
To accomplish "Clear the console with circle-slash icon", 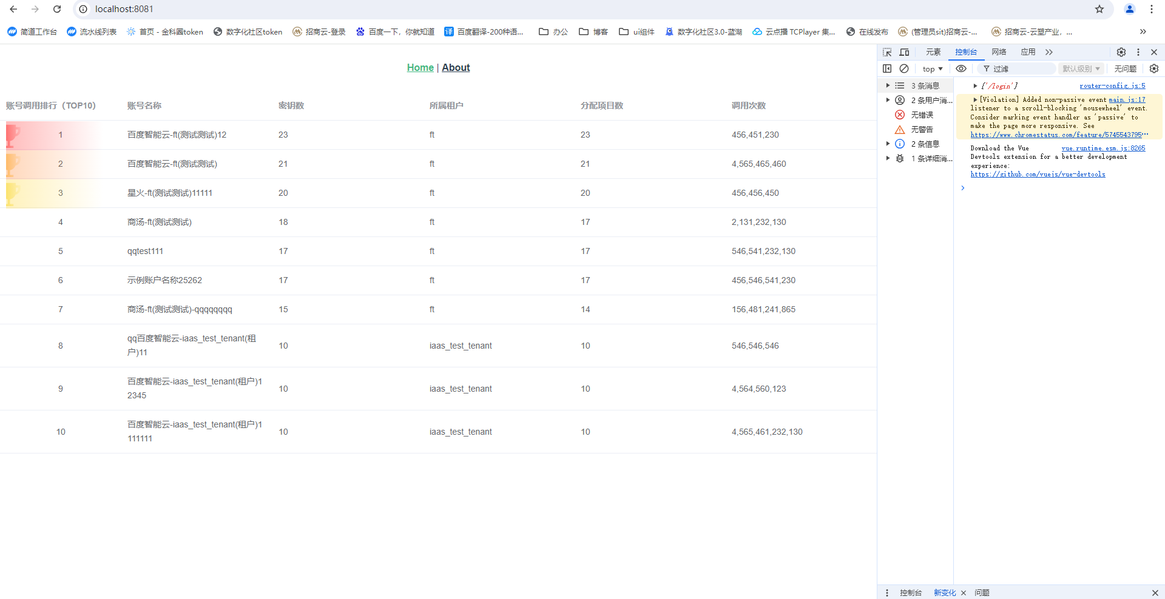I will [904, 69].
